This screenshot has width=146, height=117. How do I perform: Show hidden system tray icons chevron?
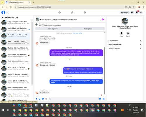point(127,110)
